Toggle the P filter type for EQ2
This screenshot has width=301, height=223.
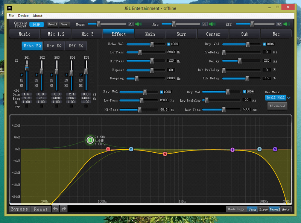[x=36, y=74]
